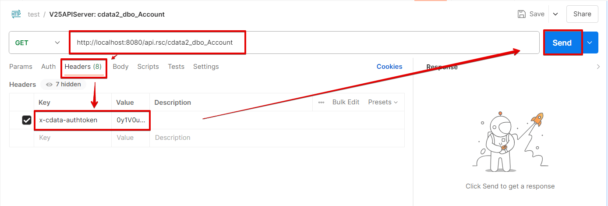This screenshot has width=608, height=206.
Task: Open the Cookies link
Action: (389, 67)
